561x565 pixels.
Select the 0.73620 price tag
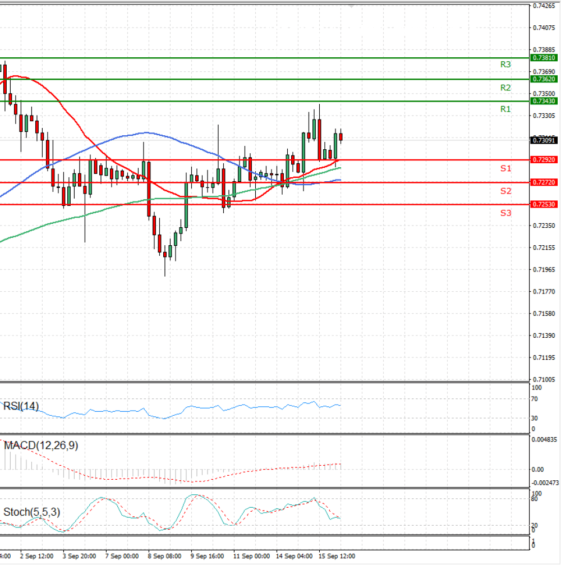pos(544,79)
